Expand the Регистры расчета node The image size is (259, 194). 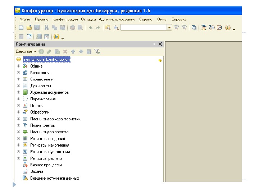[x=18, y=158]
